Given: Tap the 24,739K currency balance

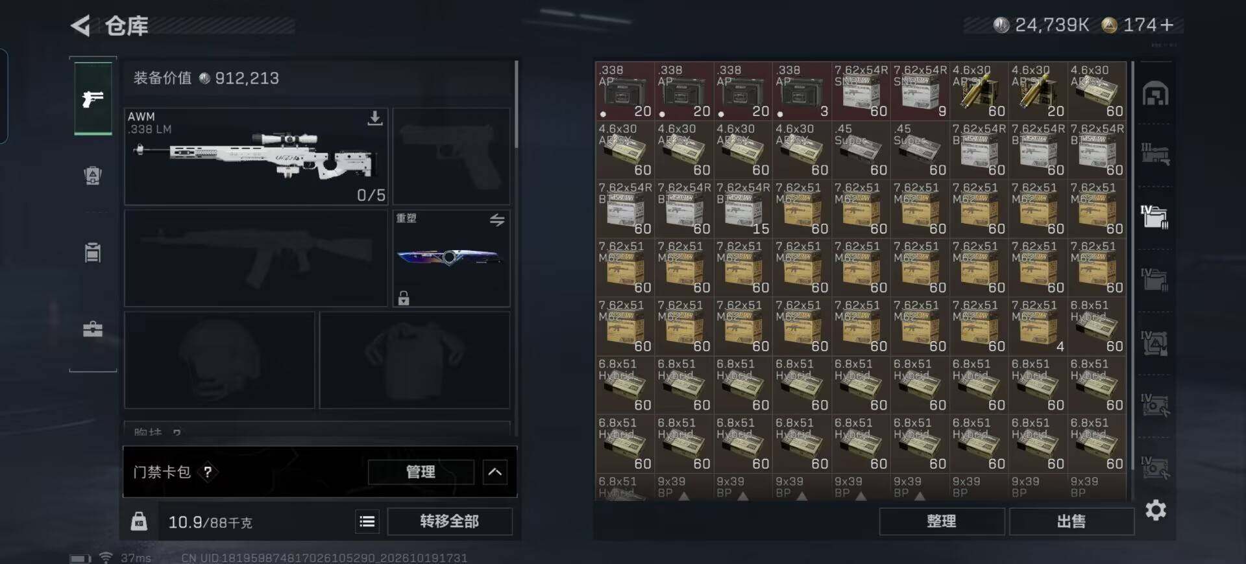Looking at the screenshot, I should [1042, 25].
